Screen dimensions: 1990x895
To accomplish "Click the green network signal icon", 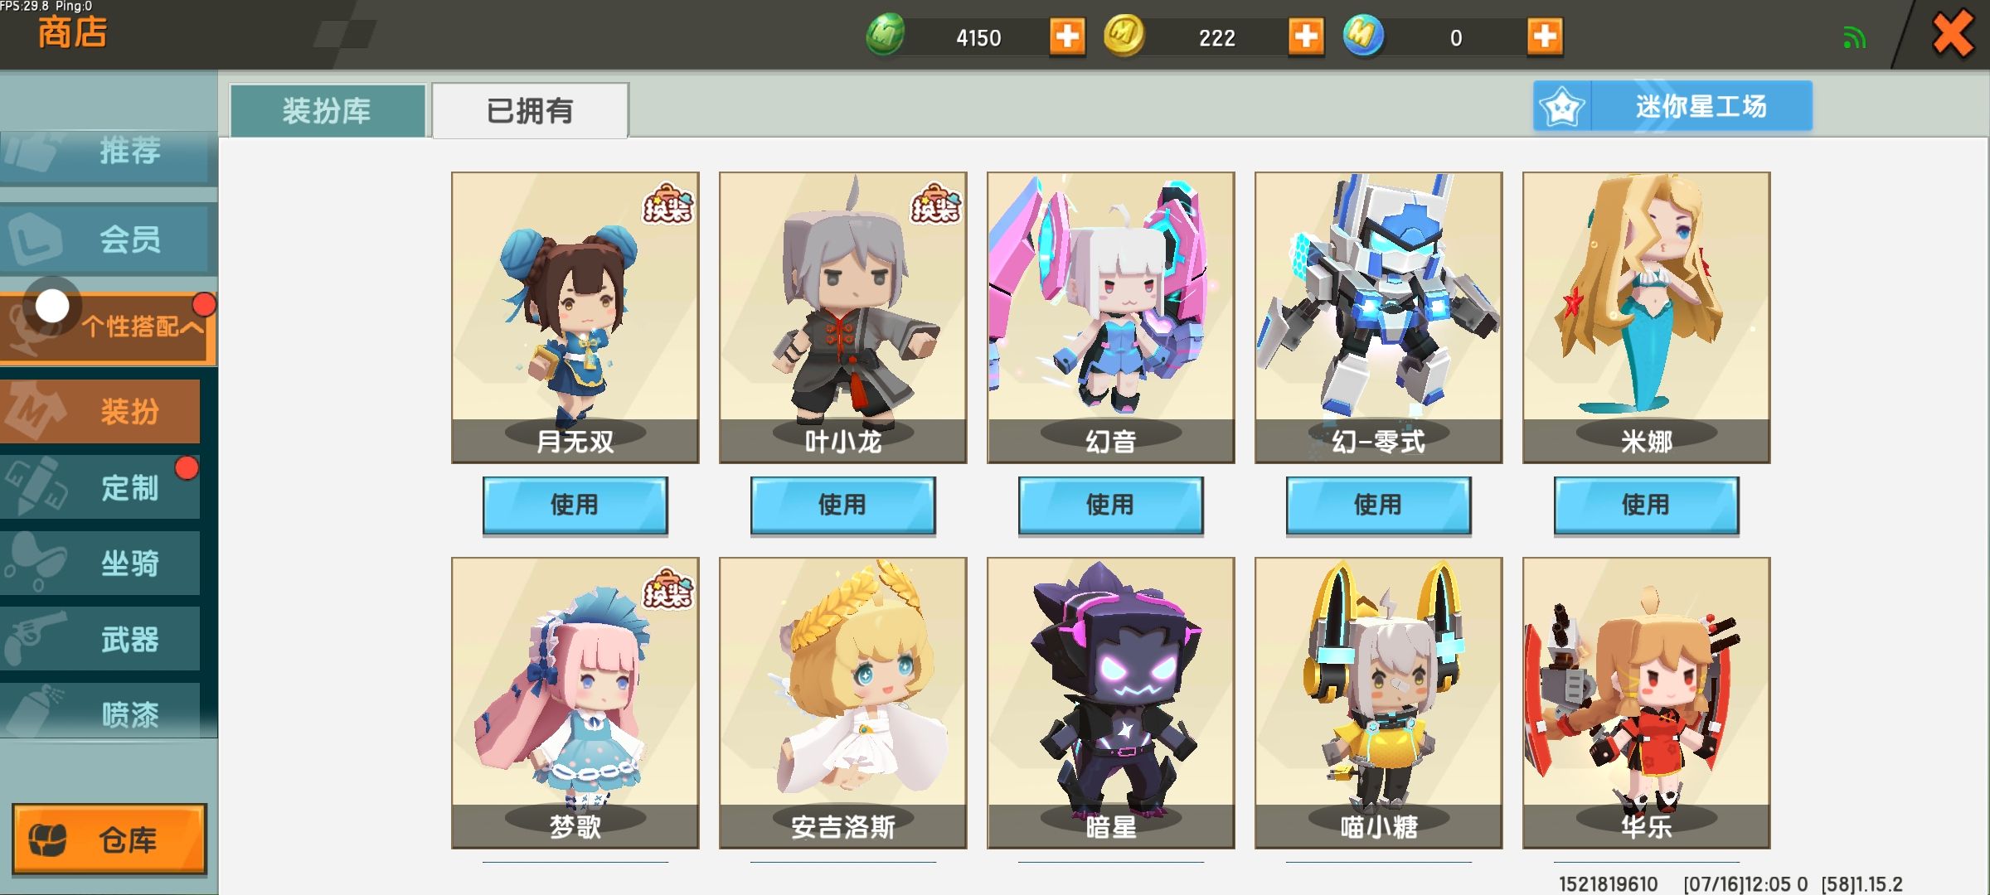I will 1854,38.
